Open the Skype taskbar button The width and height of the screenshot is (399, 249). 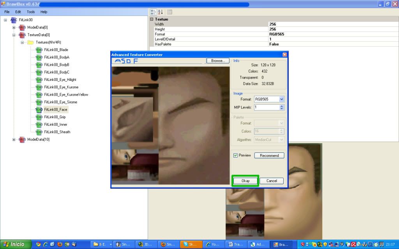[191, 244]
